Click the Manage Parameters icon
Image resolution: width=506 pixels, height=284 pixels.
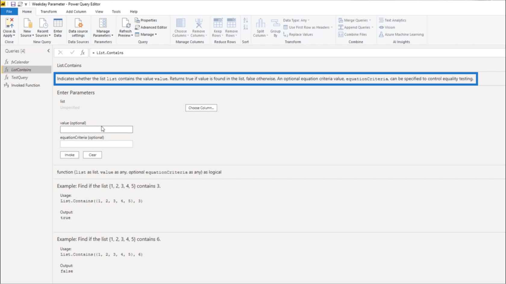point(103,23)
